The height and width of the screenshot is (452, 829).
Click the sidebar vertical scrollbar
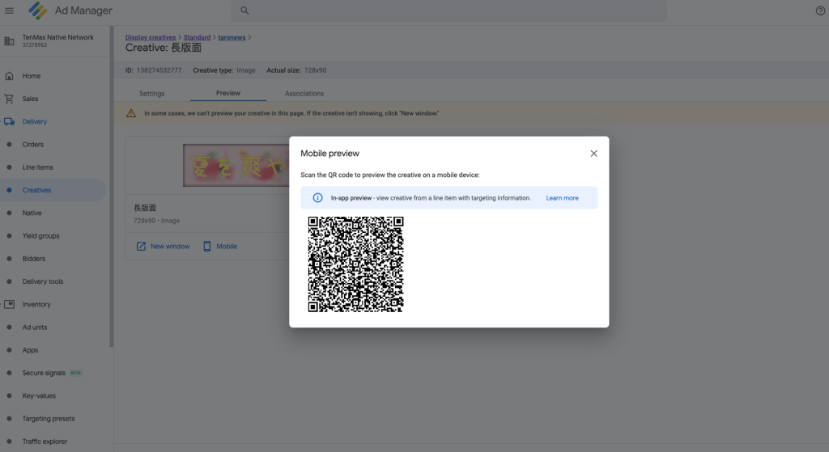click(112, 187)
